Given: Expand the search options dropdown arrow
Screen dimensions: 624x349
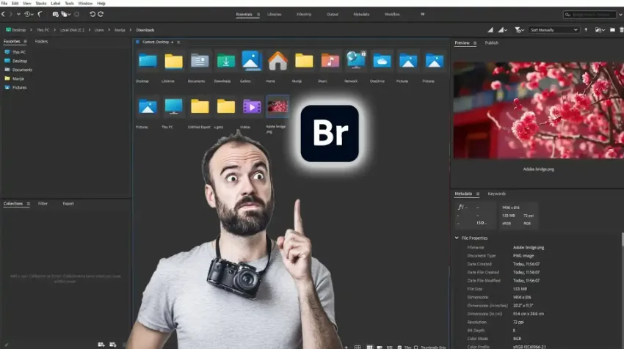Looking at the screenshot, I should 620,15.
